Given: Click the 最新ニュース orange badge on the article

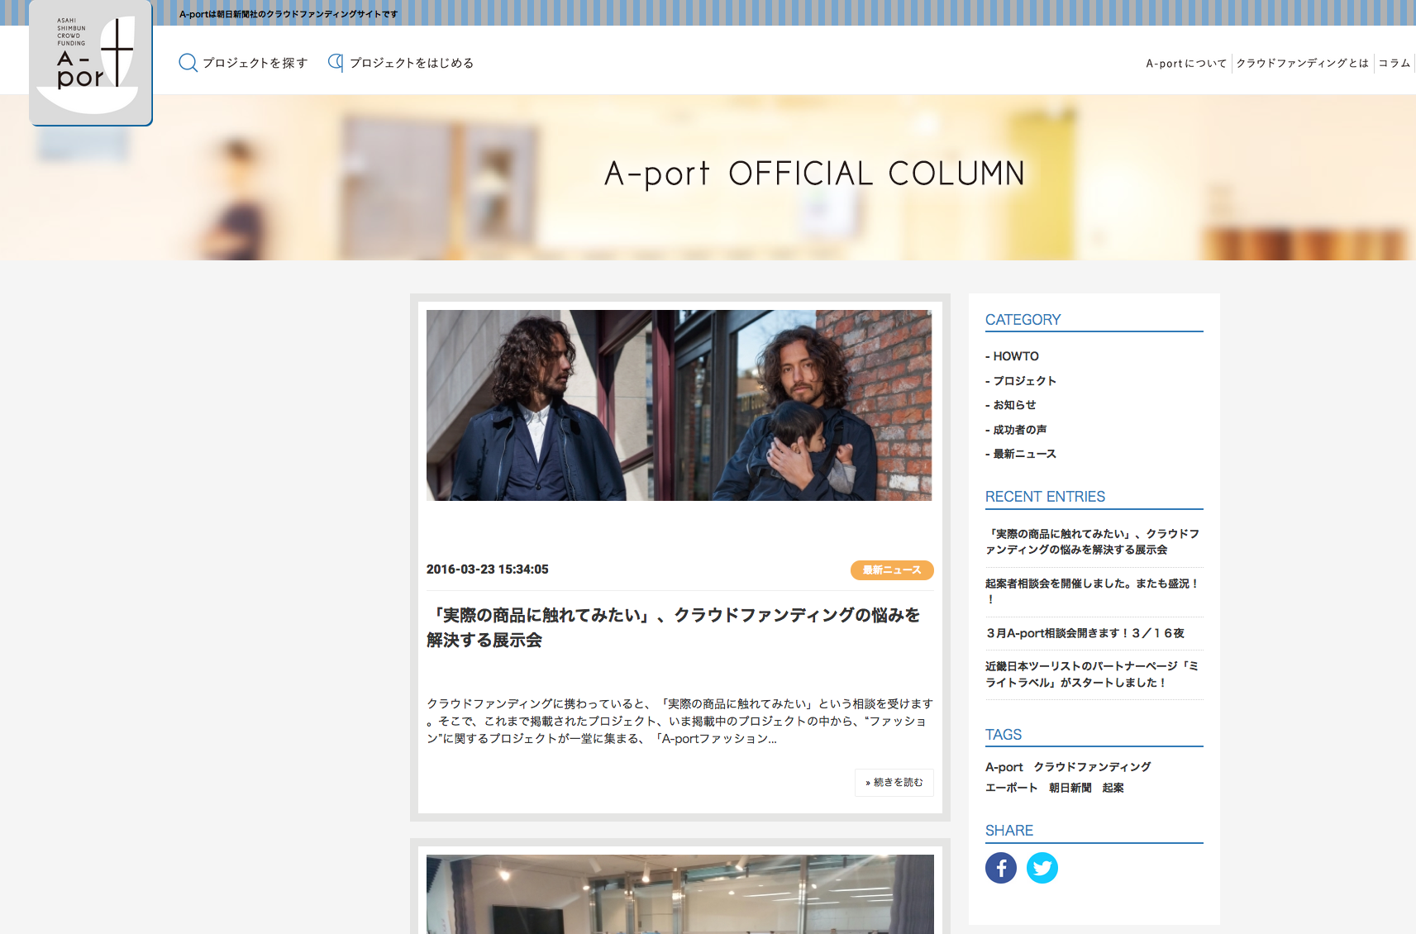Looking at the screenshot, I should click(891, 569).
